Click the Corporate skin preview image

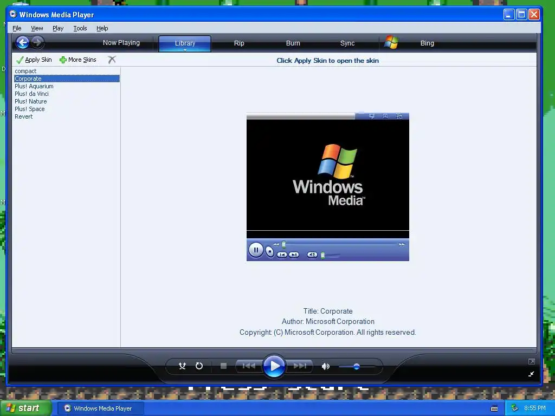(x=328, y=187)
